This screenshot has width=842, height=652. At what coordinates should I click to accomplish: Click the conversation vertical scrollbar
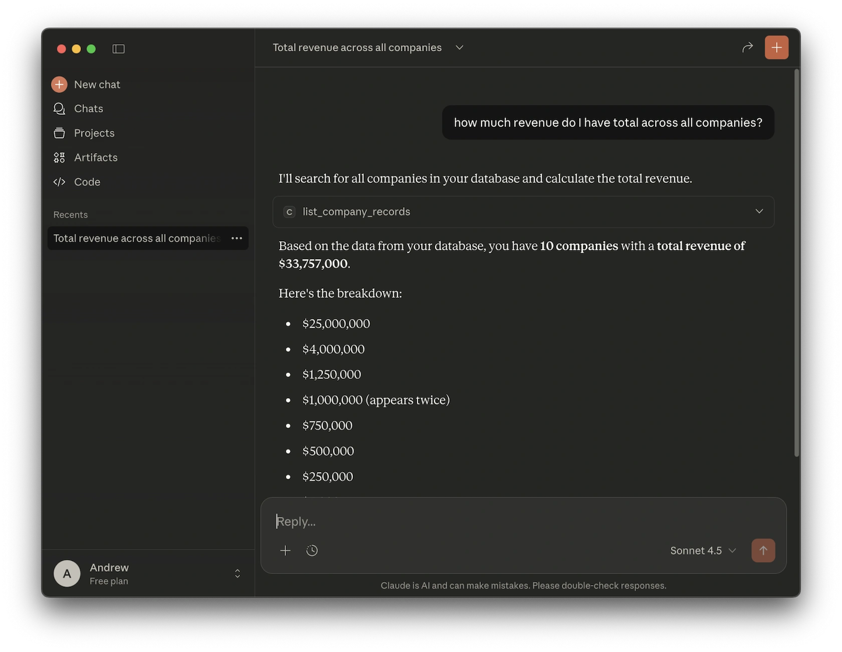coord(797,262)
